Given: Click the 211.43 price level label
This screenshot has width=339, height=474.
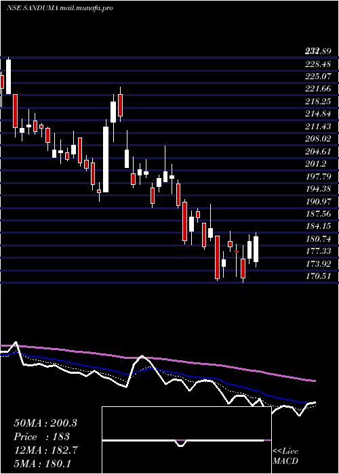Looking at the screenshot, I should 317,127.
